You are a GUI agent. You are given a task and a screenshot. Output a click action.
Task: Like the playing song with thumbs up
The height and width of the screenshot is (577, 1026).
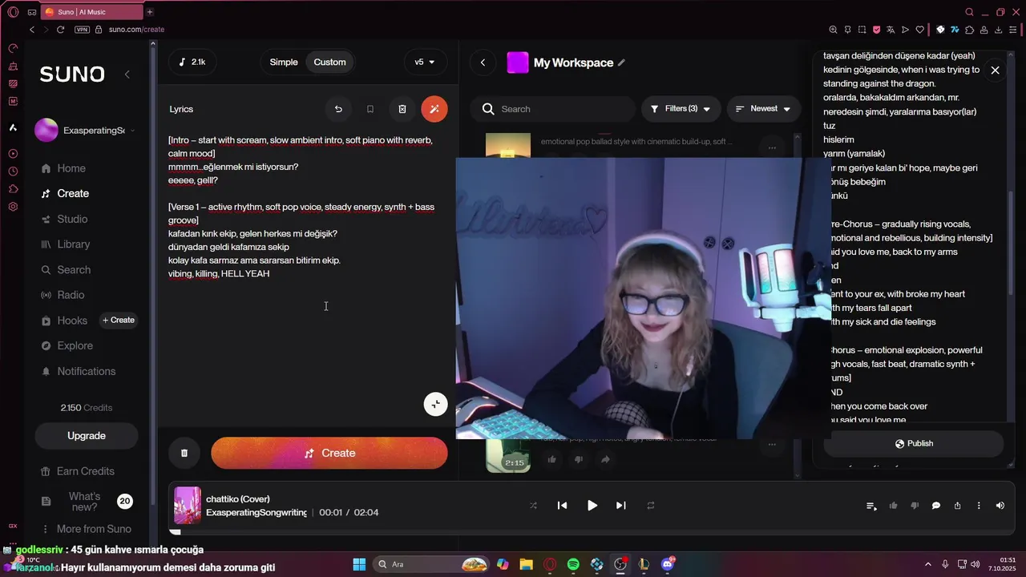893,506
